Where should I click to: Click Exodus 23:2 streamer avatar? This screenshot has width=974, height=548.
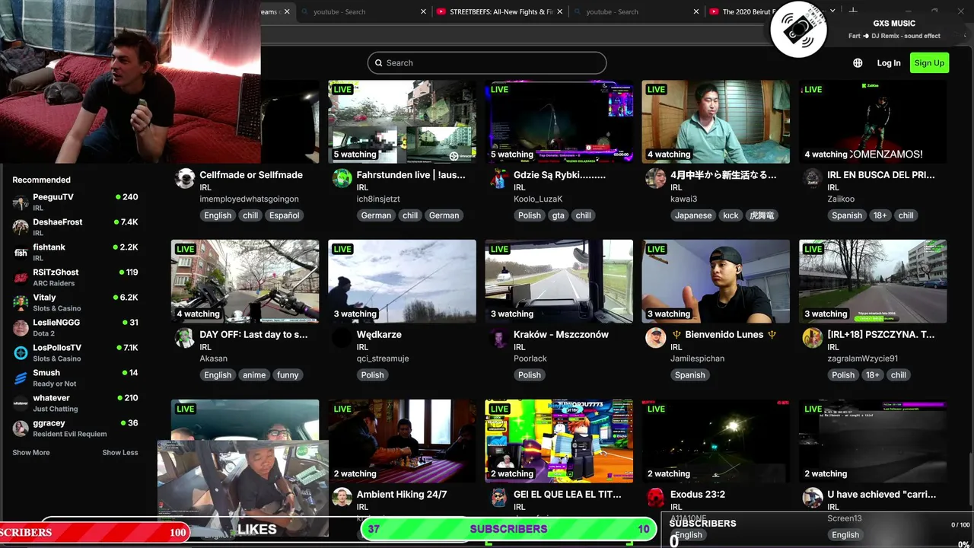656,499
